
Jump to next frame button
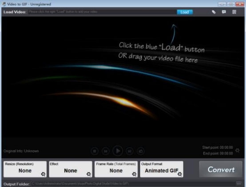point(129,151)
